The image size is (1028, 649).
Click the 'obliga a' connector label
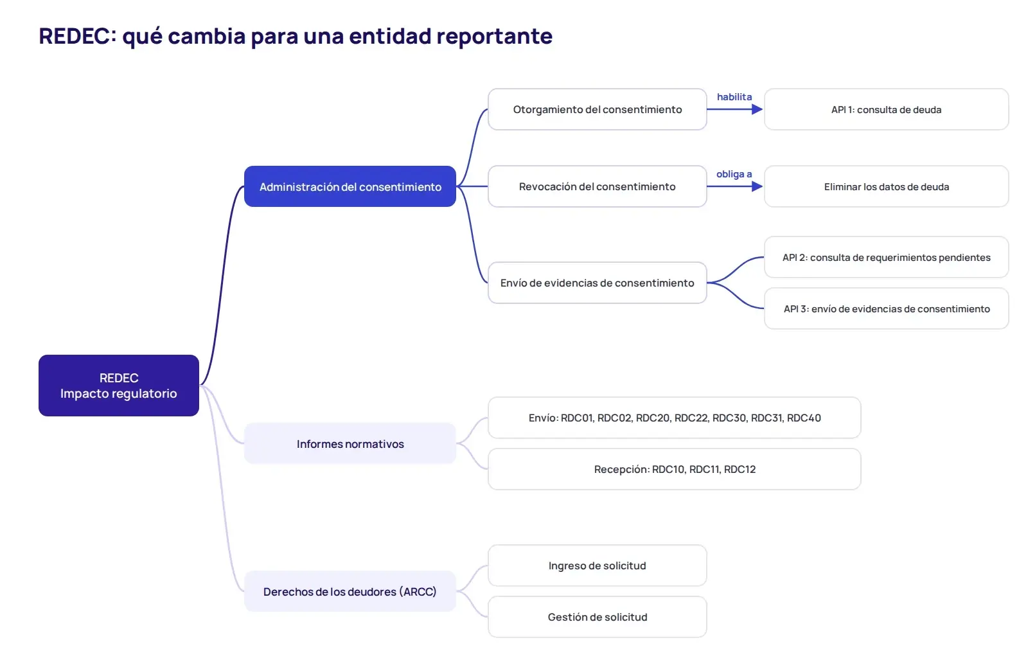point(734,174)
